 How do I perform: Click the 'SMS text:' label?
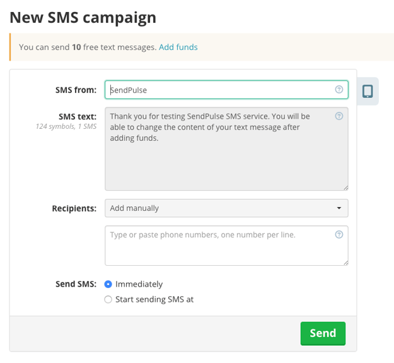click(x=78, y=116)
